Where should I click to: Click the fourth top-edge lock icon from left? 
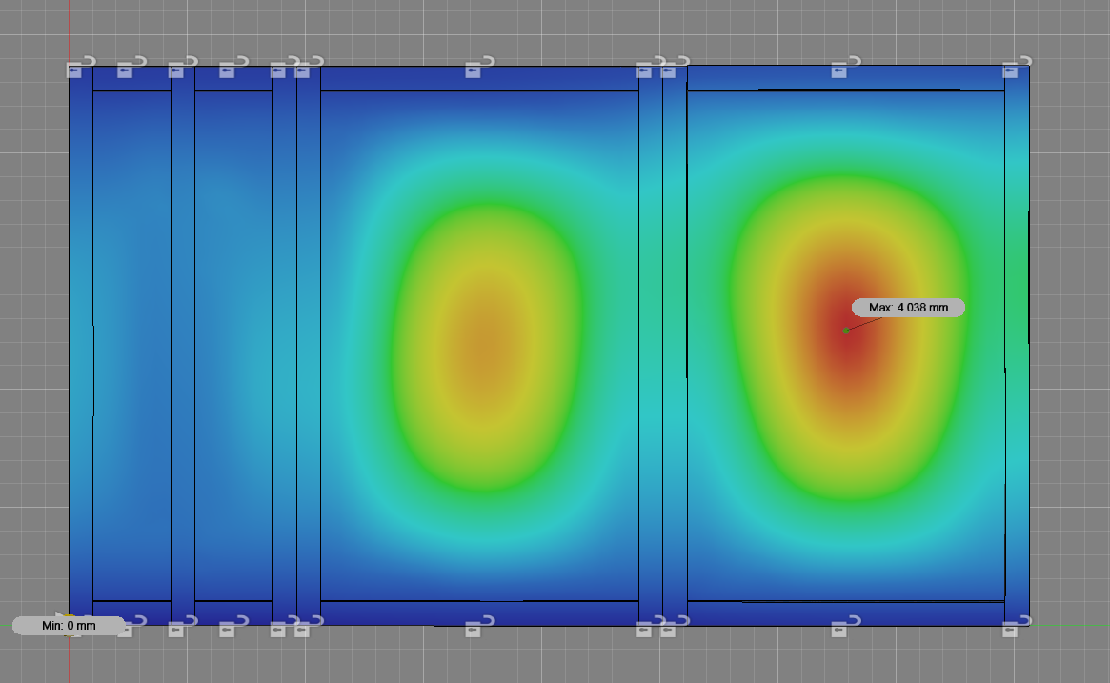click(228, 69)
